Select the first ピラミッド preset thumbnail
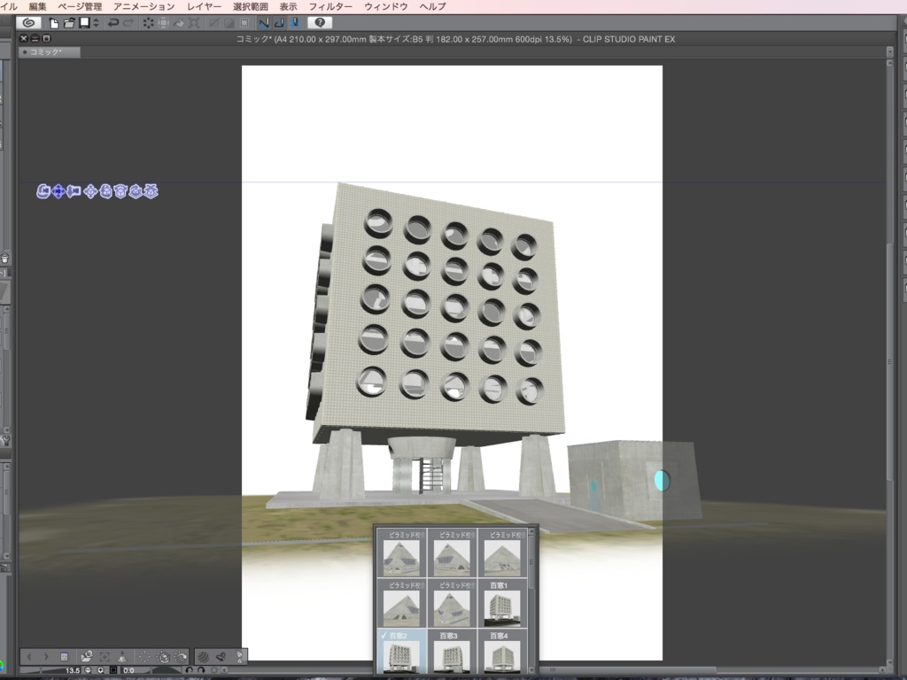 tap(400, 557)
